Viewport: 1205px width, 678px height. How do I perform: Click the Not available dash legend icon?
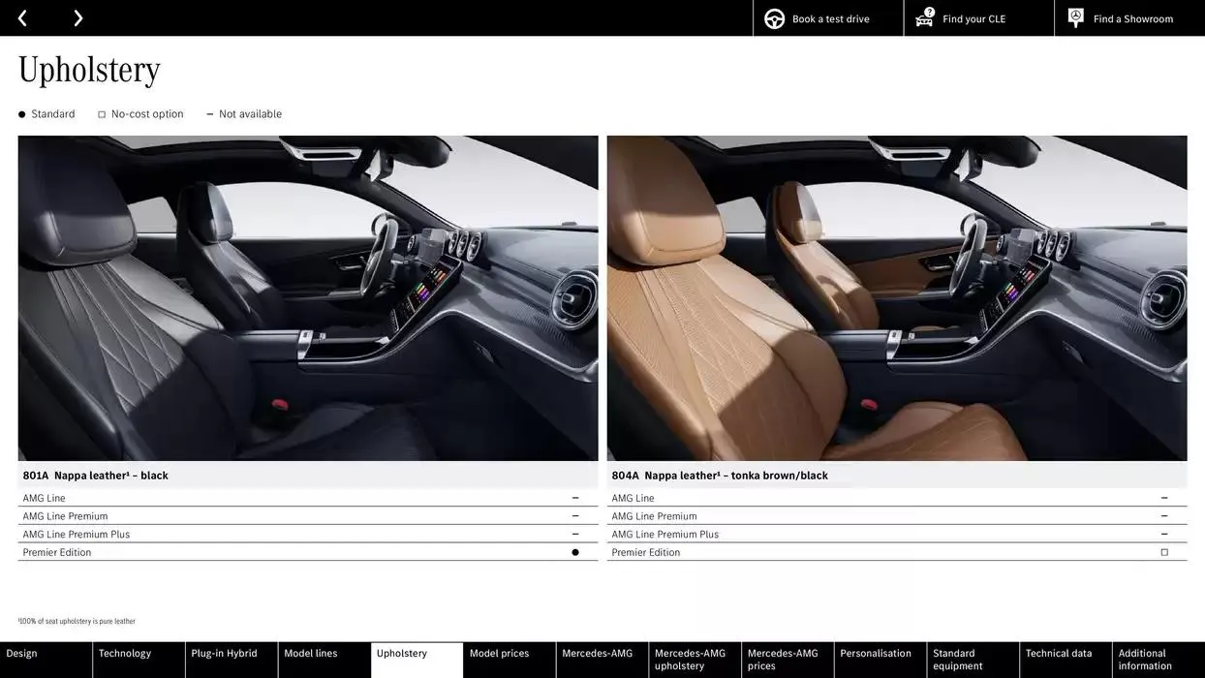[x=209, y=113]
